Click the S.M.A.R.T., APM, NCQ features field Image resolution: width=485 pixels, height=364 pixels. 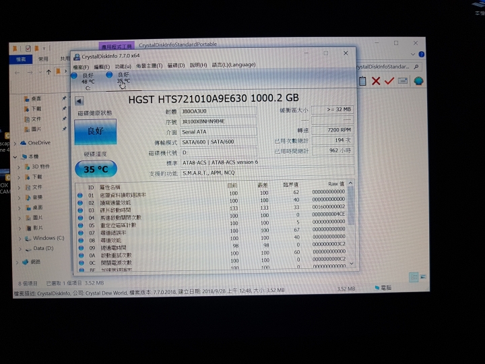pyautogui.click(x=267, y=173)
